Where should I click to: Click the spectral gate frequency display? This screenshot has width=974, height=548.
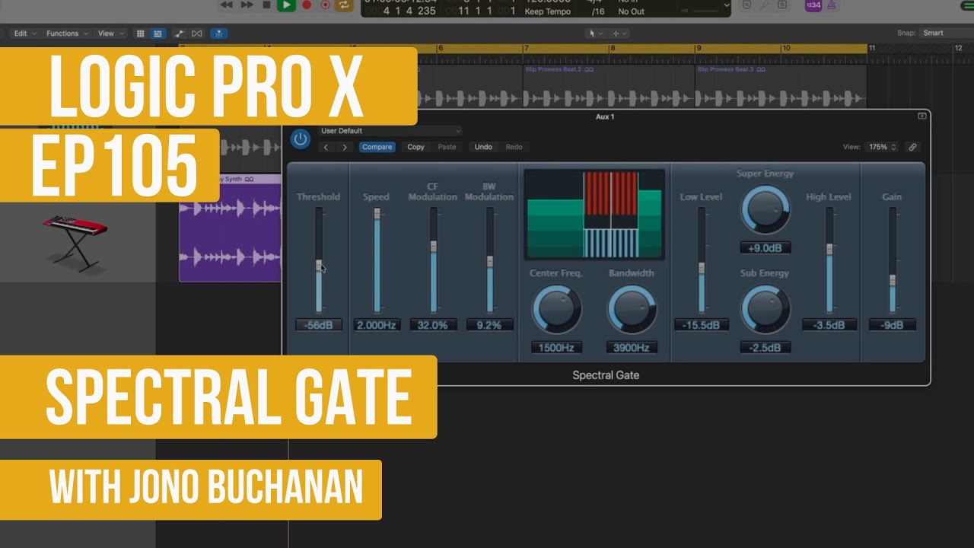(594, 215)
